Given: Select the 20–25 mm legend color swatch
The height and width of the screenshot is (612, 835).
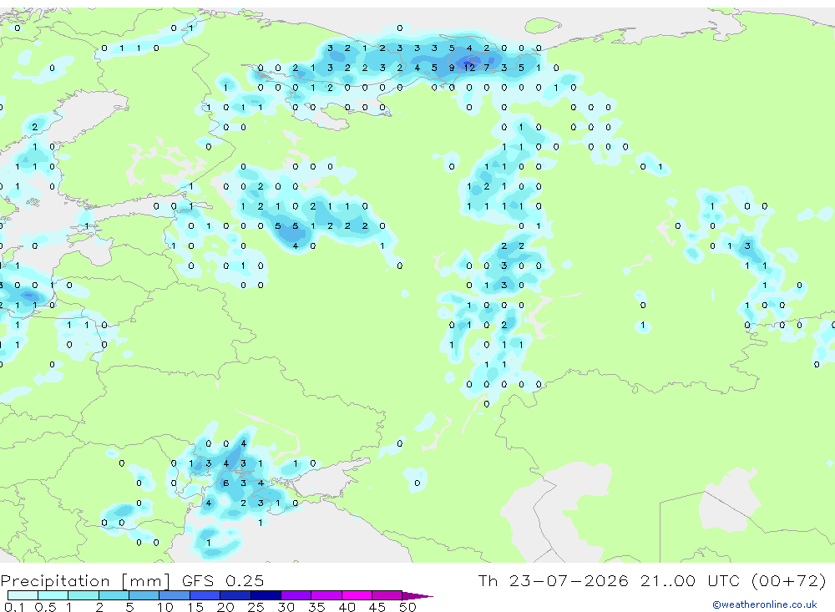Looking at the screenshot, I should point(235,595).
